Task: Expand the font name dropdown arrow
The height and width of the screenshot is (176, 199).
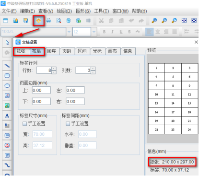Action: (x=69, y=32)
